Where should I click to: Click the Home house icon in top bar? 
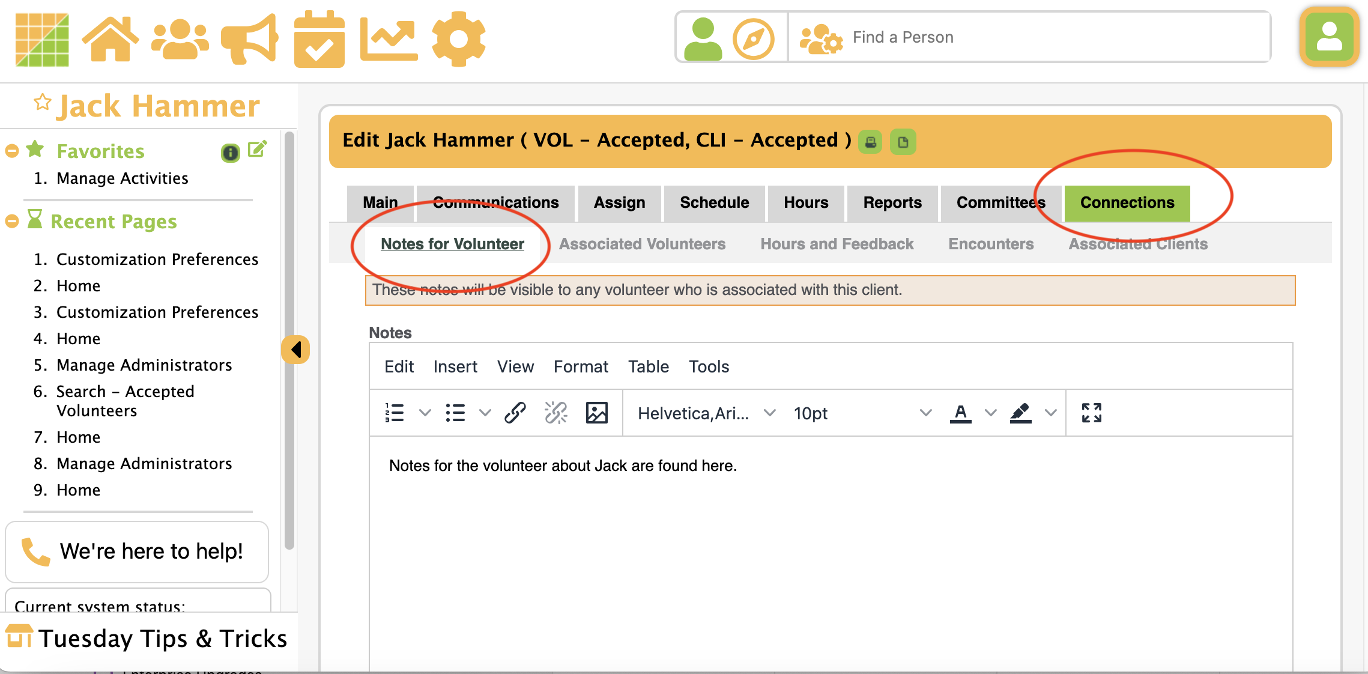110,38
